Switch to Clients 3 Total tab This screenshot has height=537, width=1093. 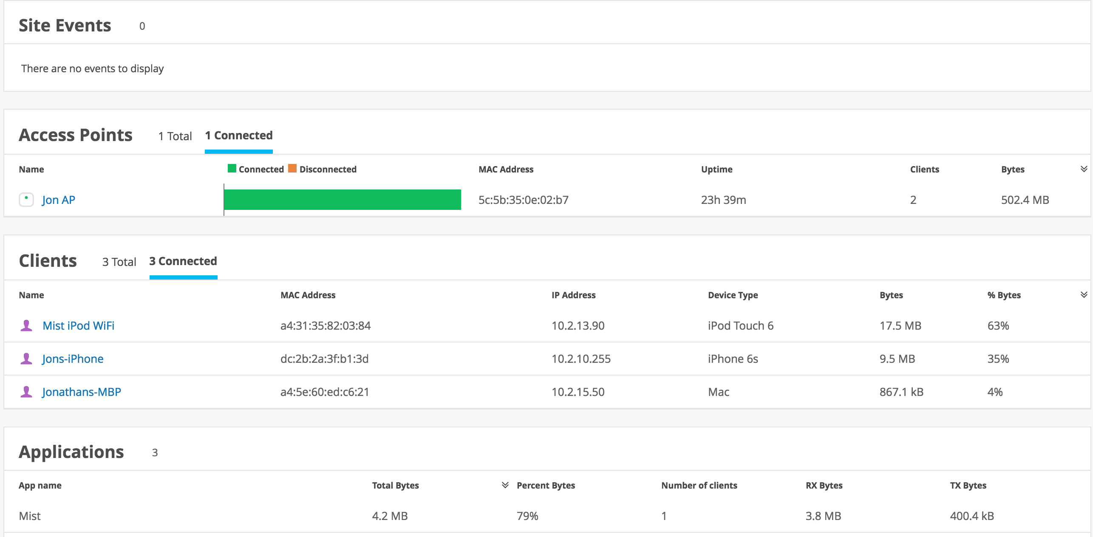tap(119, 262)
